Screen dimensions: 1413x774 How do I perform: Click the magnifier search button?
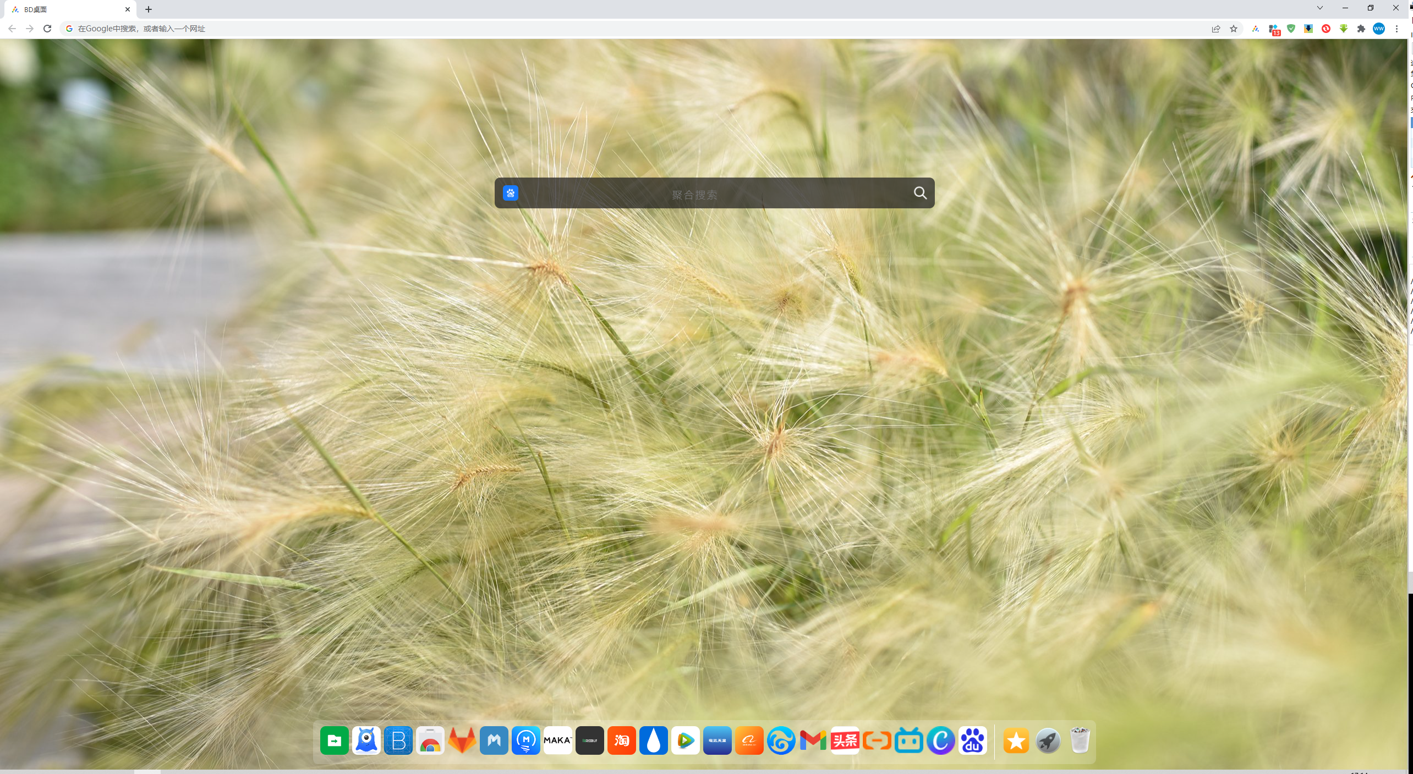(x=920, y=193)
